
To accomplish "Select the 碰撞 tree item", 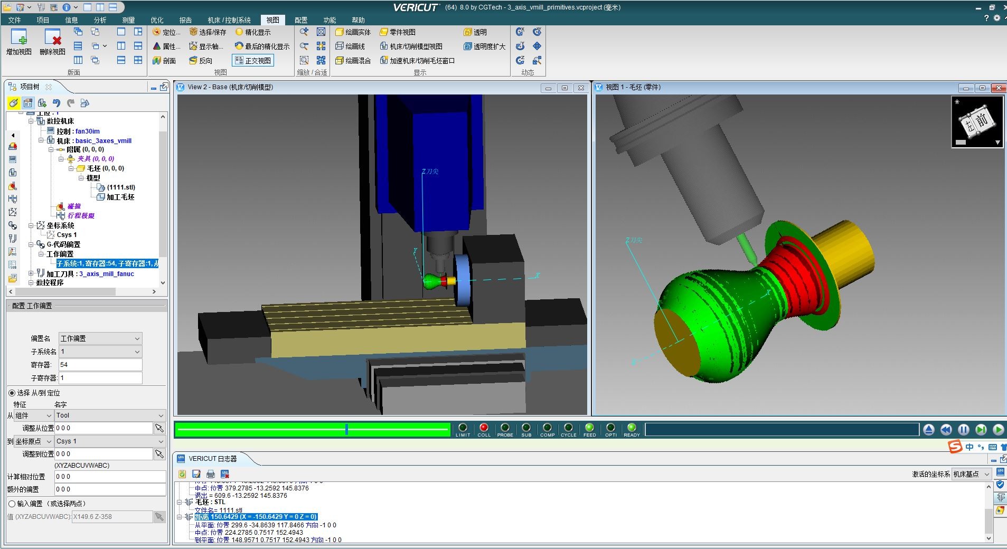I will [74, 206].
